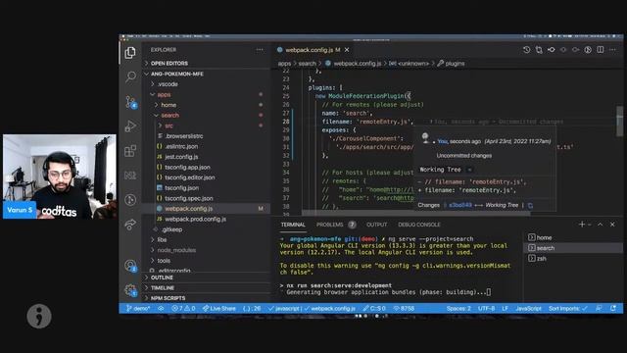Select the home terminal instance

(x=573, y=237)
